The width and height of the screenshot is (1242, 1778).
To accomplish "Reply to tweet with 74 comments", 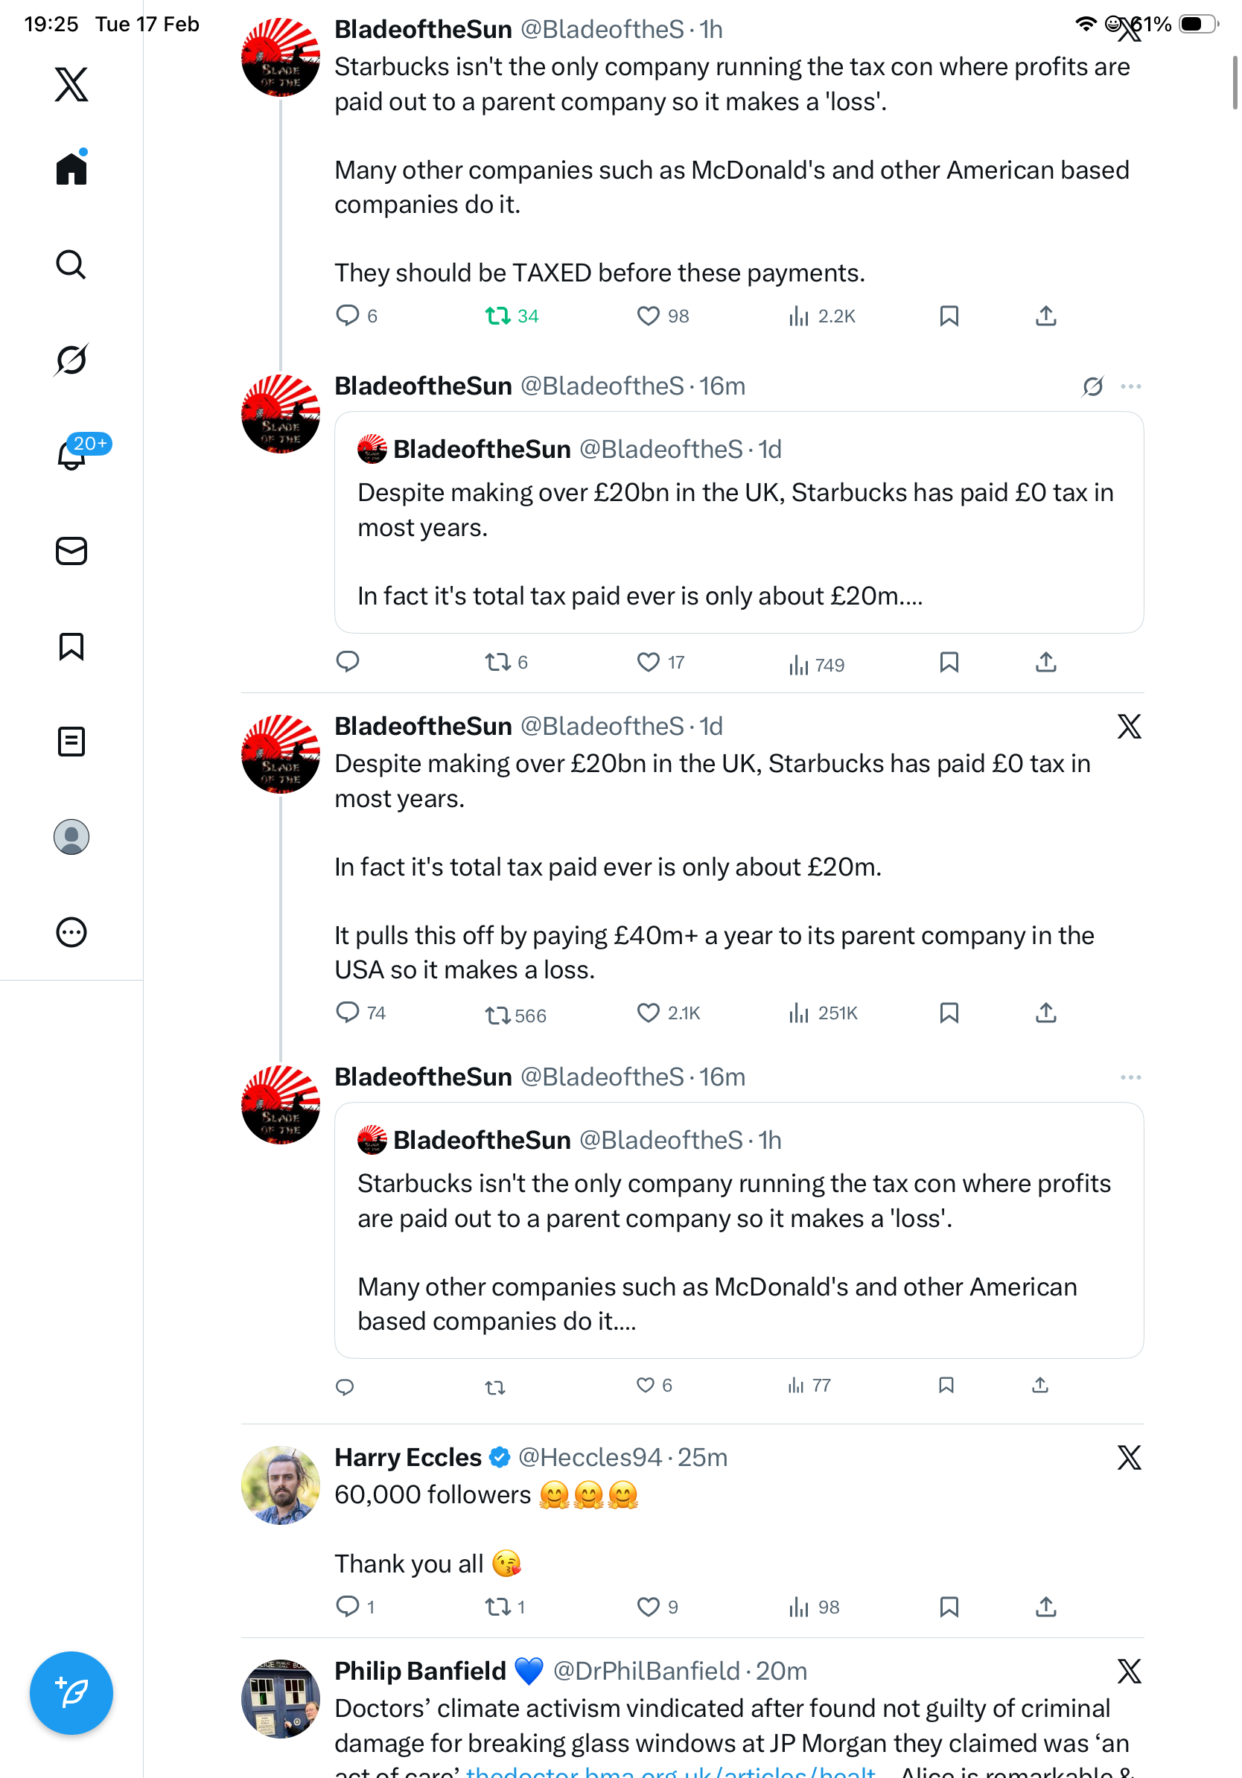I will tap(348, 1013).
